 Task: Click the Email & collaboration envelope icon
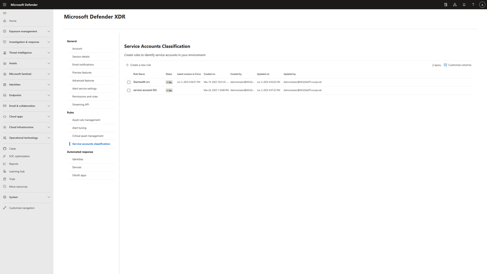click(x=5, y=106)
